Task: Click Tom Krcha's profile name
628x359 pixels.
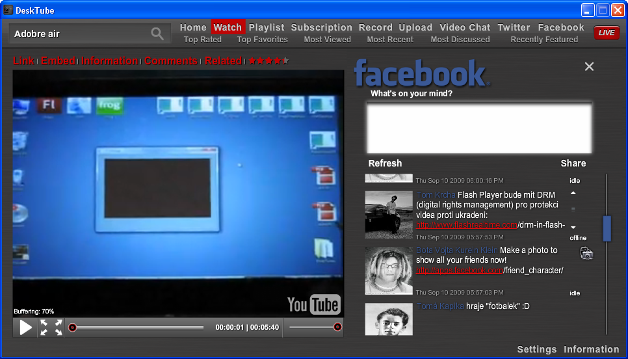Action: pyautogui.click(x=436, y=195)
